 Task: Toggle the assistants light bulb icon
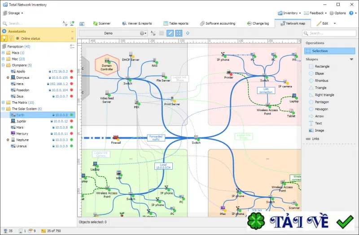(4, 38)
